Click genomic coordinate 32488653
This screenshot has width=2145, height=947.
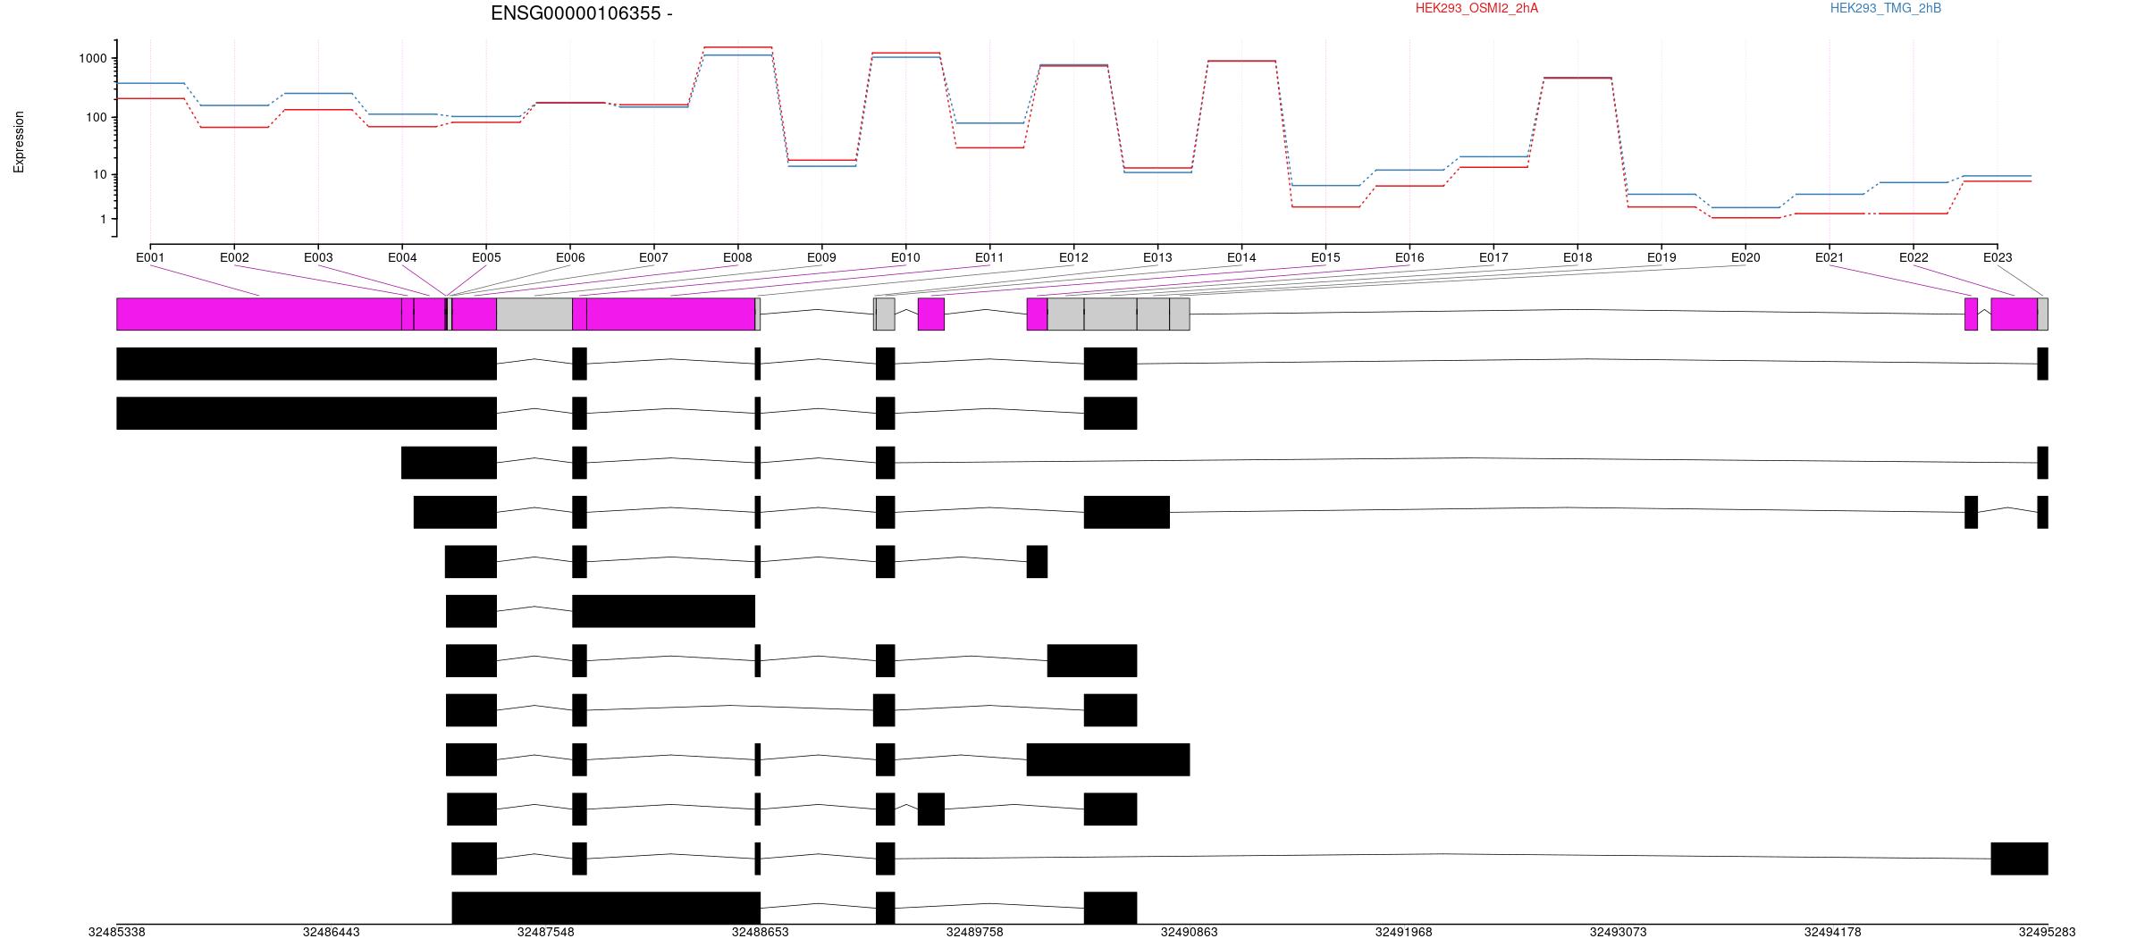[x=761, y=933]
